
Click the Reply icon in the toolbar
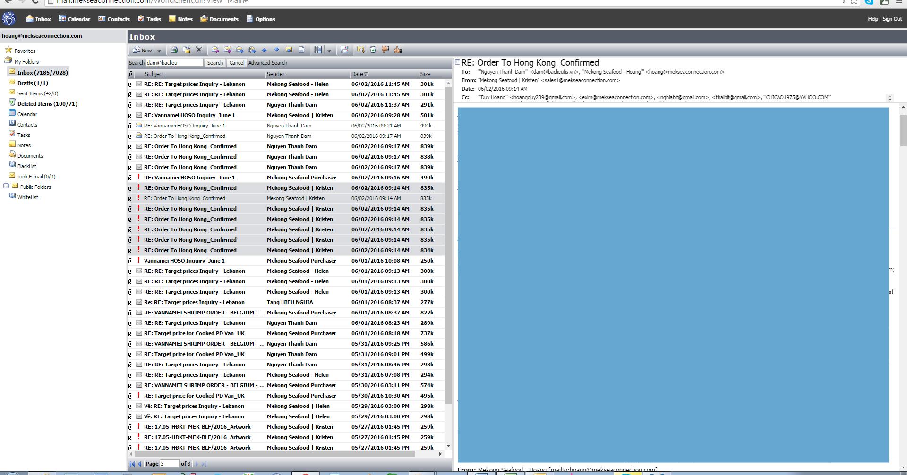(215, 50)
